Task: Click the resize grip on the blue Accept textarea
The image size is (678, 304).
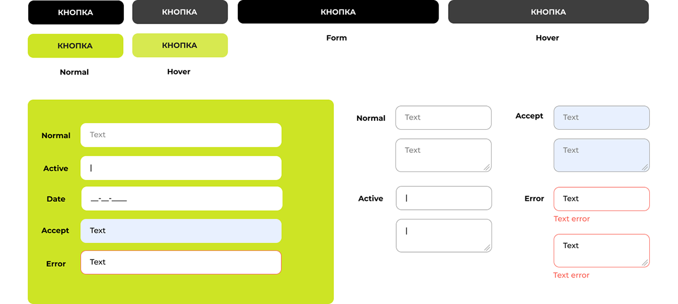Action: click(x=645, y=168)
